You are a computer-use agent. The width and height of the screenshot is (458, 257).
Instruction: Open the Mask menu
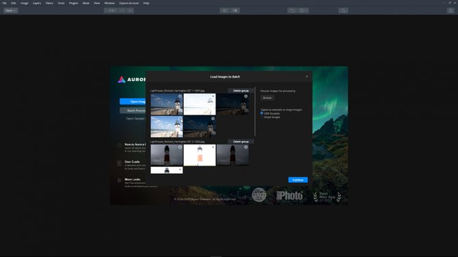click(x=86, y=3)
